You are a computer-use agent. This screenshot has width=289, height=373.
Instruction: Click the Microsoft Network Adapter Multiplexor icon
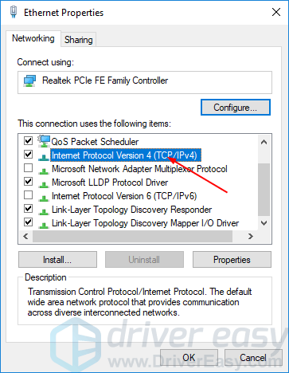tap(43, 170)
